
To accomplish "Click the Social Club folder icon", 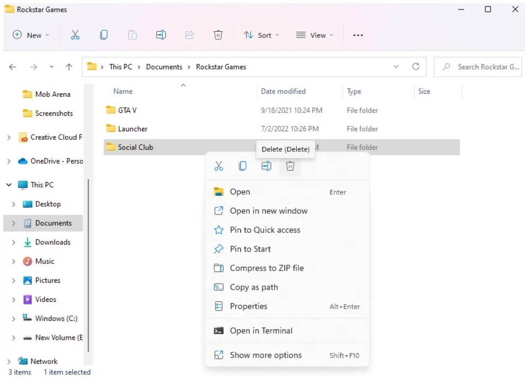I will point(111,147).
